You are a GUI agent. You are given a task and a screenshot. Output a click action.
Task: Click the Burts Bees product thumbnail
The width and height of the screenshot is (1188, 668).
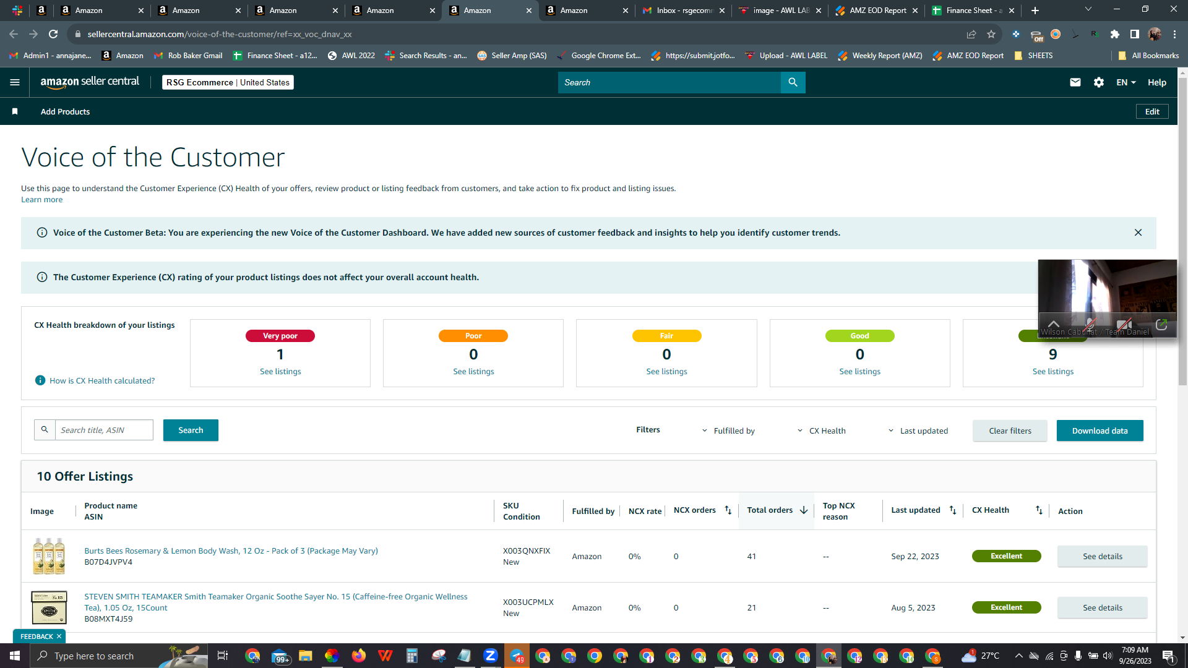point(49,556)
